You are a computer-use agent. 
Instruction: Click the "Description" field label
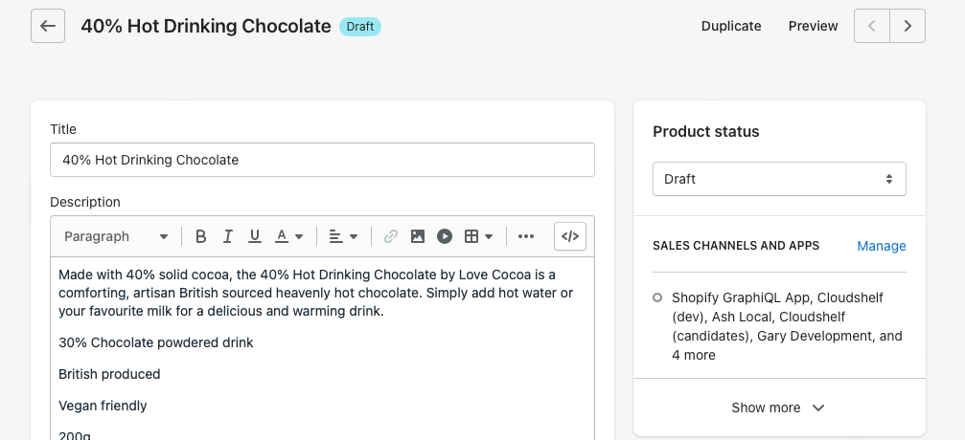[x=85, y=202]
